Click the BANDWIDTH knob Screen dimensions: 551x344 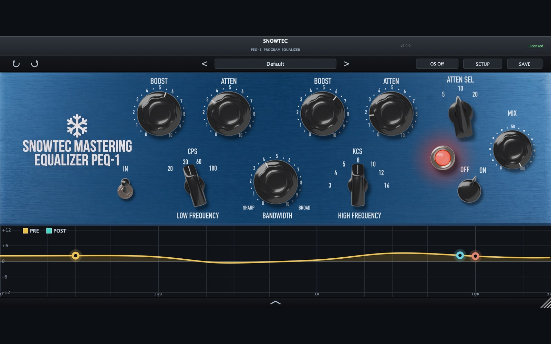pos(276,182)
